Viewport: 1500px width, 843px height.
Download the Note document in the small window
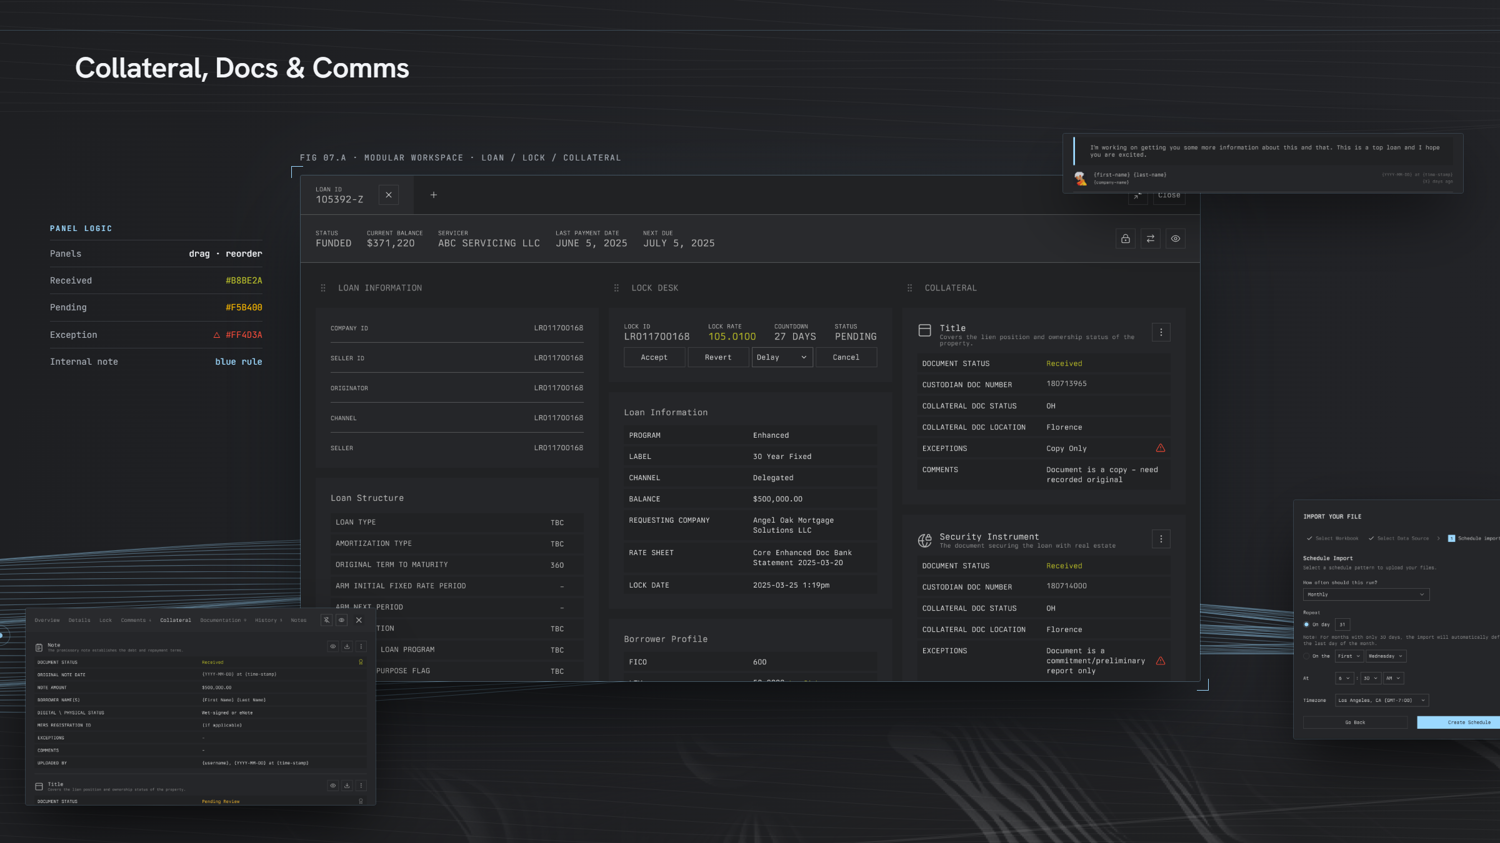(347, 646)
